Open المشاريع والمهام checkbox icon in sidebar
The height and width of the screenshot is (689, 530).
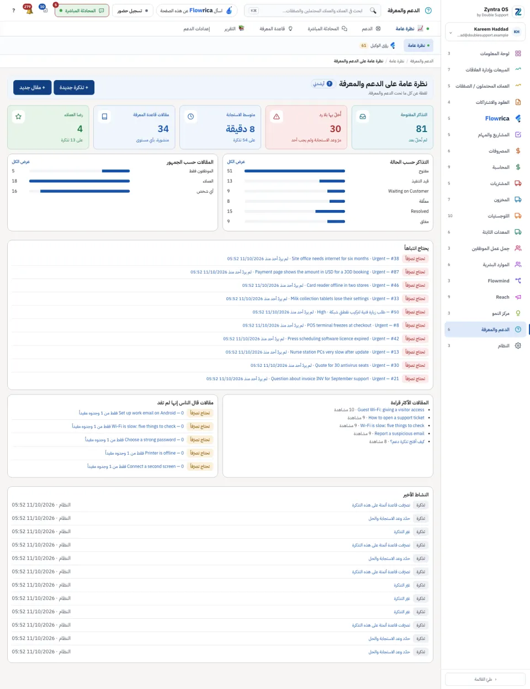[518, 135]
